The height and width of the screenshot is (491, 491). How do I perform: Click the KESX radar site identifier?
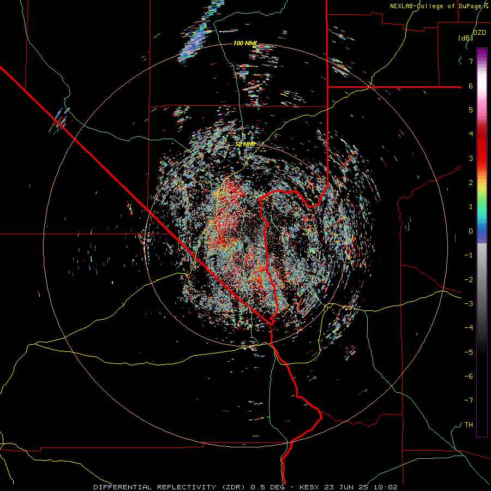click(310, 487)
